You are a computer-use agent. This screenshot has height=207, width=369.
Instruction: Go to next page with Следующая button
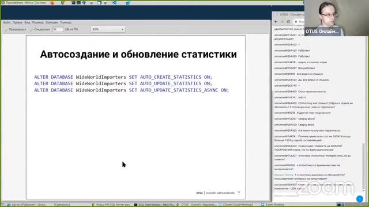40,29
